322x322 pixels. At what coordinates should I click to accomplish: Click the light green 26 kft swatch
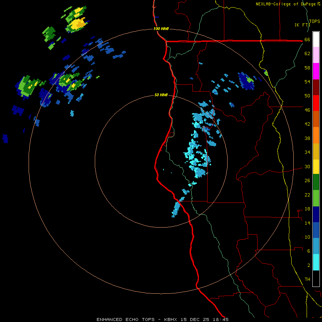316,198
